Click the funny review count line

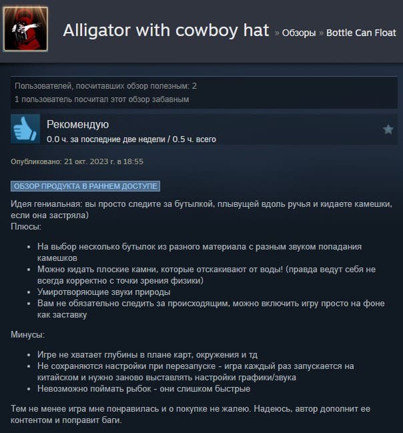click(102, 99)
